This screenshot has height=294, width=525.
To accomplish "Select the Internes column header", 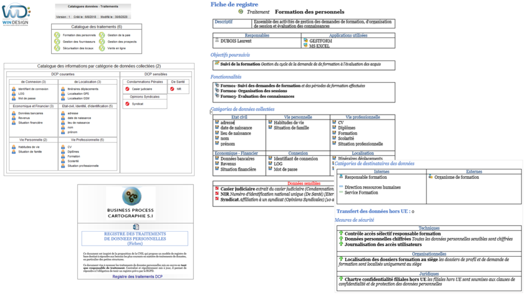I will tap(381, 172).
